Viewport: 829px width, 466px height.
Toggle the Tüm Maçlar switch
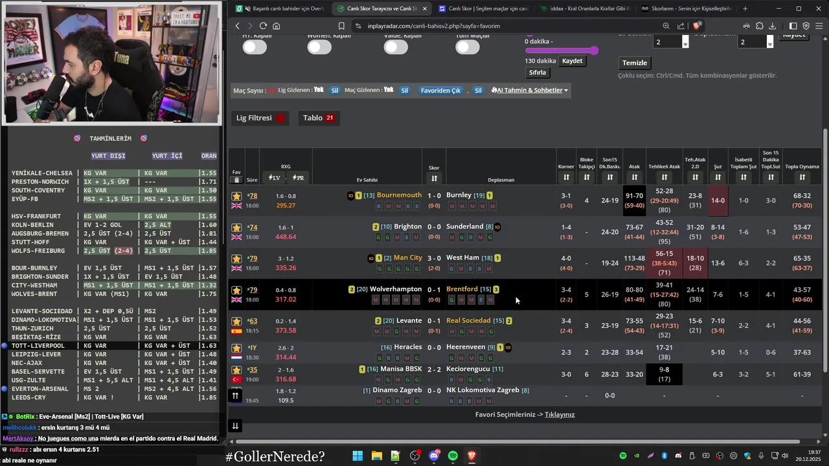(x=467, y=47)
